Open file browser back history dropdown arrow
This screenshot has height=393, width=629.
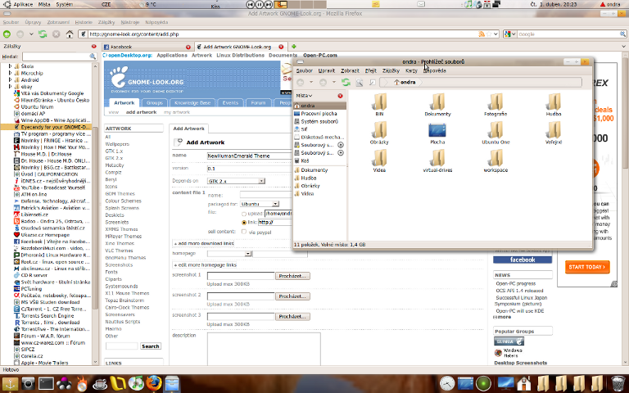pyautogui.click(x=311, y=82)
